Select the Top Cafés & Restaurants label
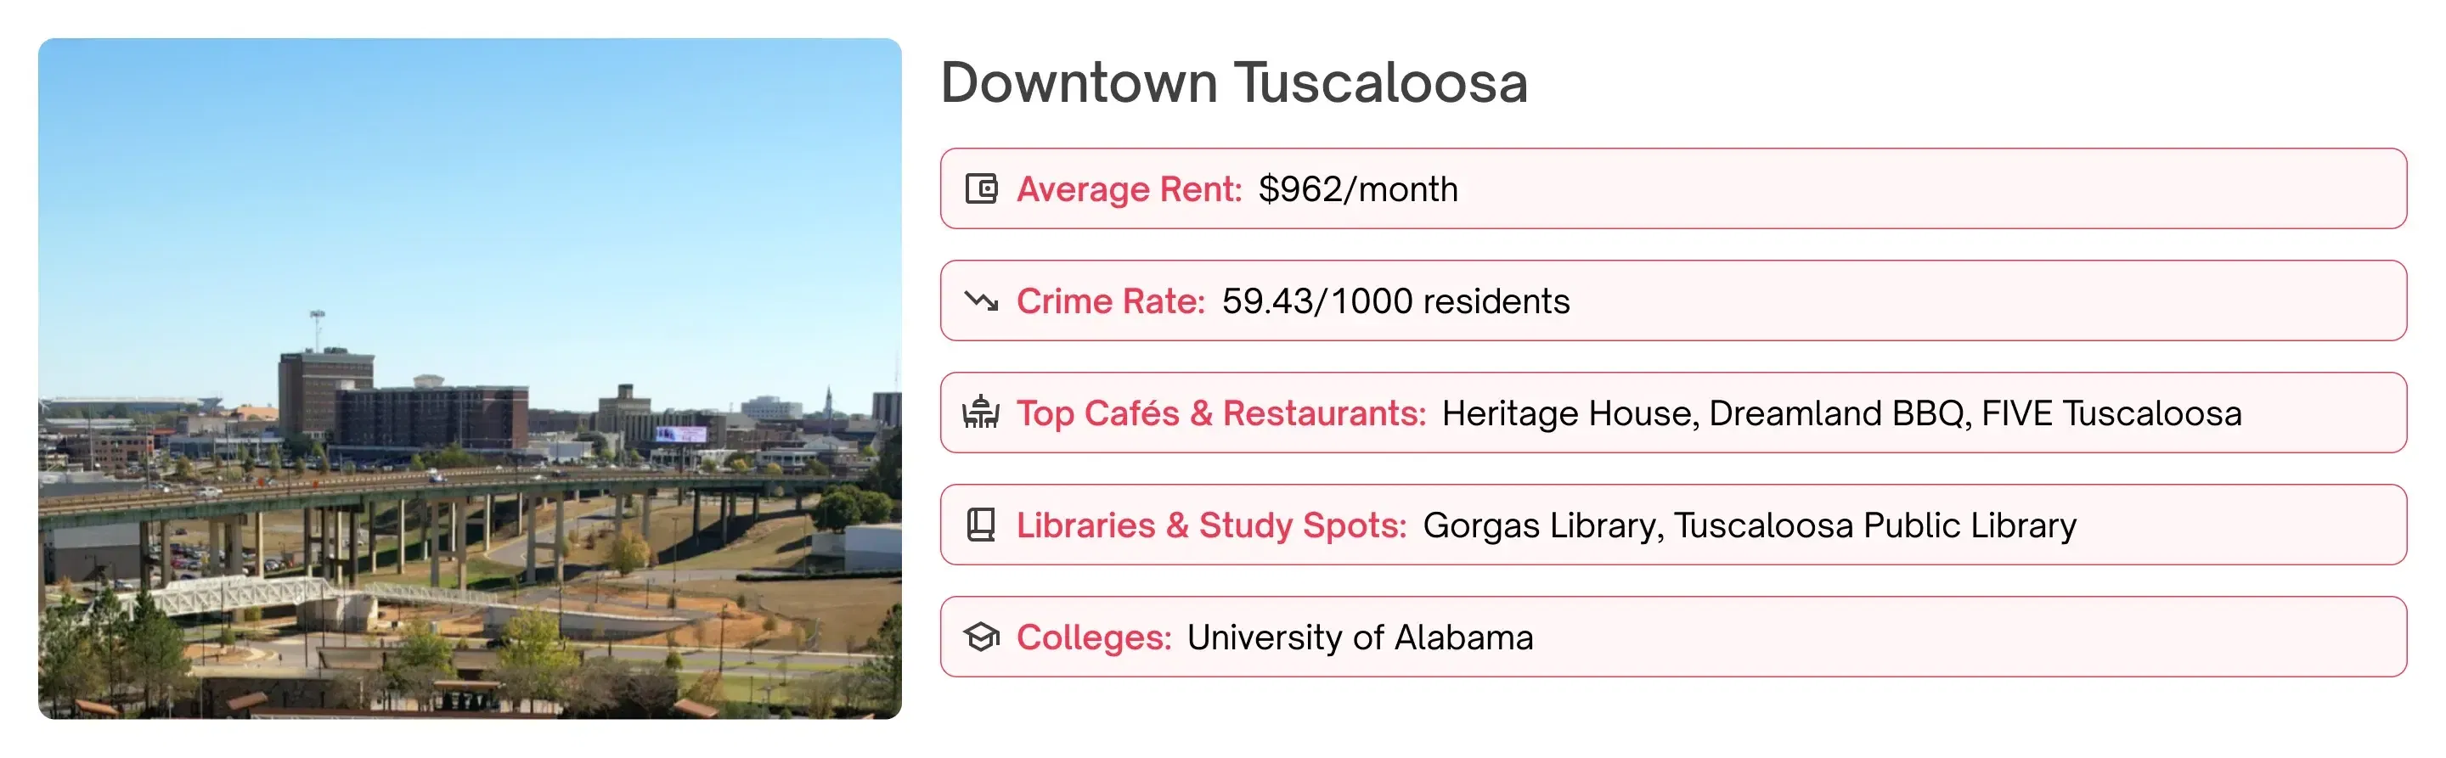2446x758 pixels. pyautogui.click(x=1221, y=413)
